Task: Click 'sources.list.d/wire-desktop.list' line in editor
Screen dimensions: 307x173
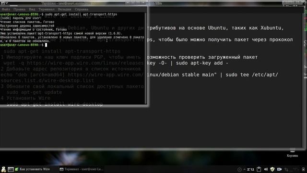Action: [47, 81]
